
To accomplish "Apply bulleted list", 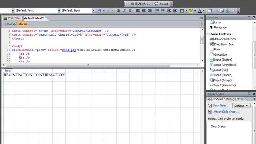I will tap(163, 11).
